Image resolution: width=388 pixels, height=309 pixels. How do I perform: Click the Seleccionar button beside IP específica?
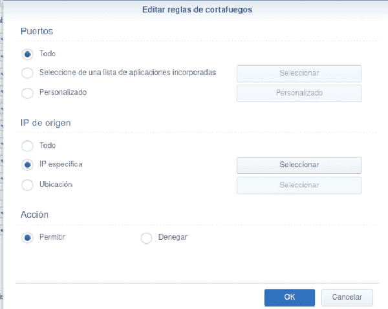[299, 165]
